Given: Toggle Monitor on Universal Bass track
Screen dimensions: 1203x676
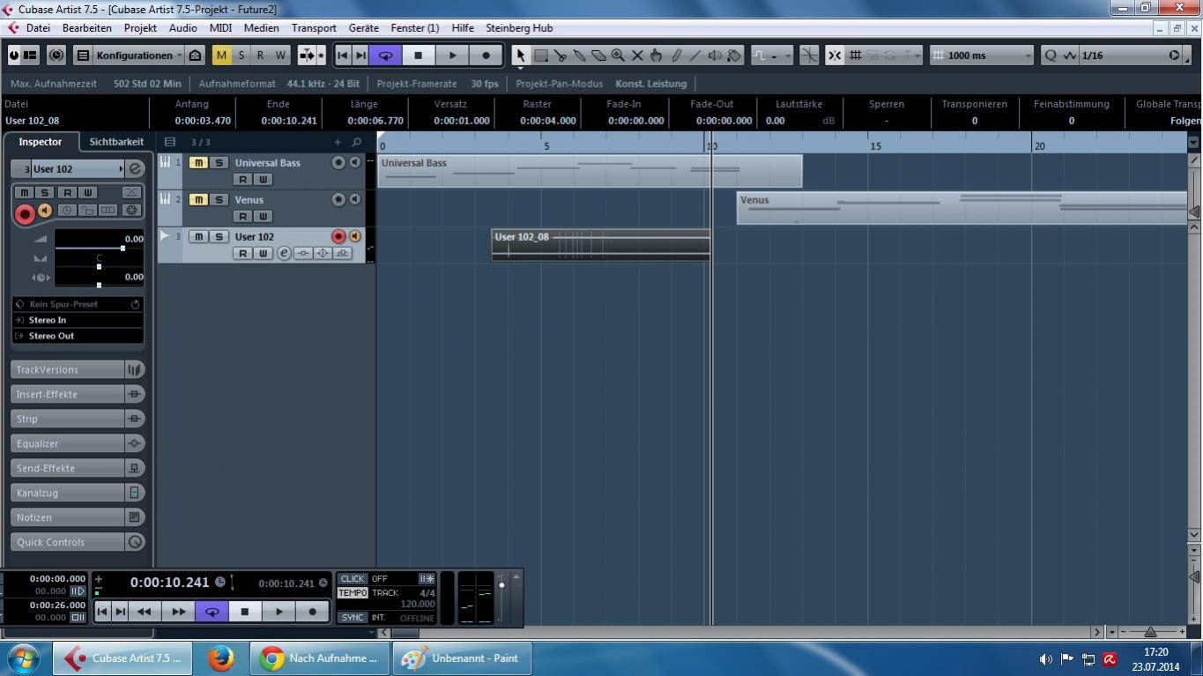Looking at the screenshot, I should tap(354, 163).
